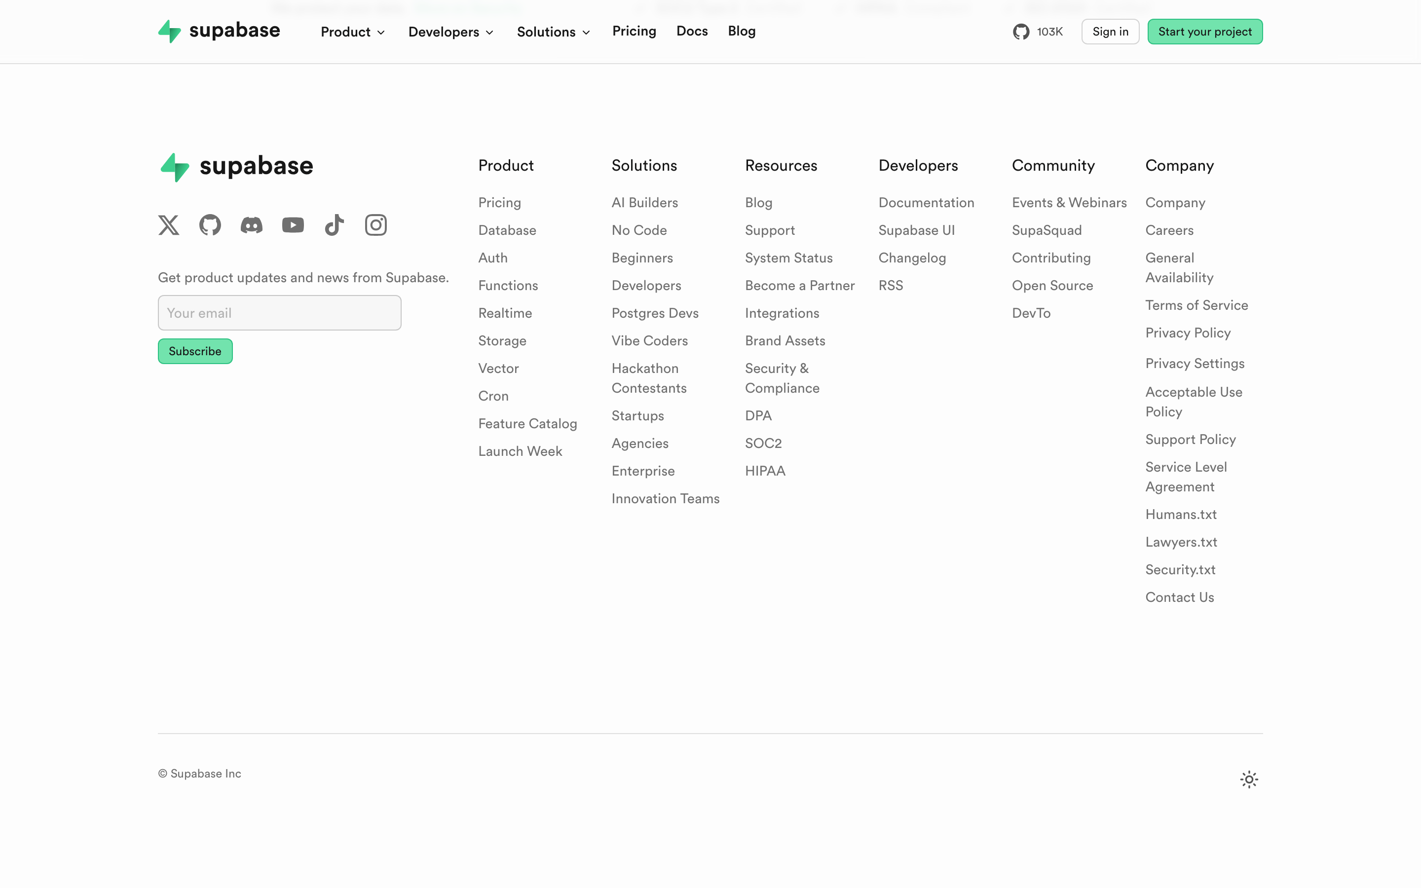Open the Discord social icon

pyautogui.click(x=251, y=225)
